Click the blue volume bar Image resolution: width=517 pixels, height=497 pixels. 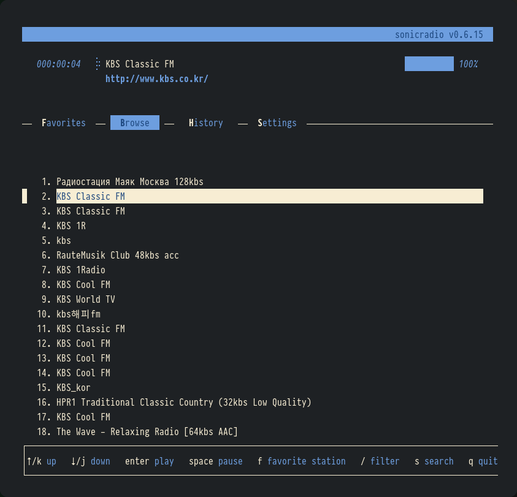click(x=429, y=64)
